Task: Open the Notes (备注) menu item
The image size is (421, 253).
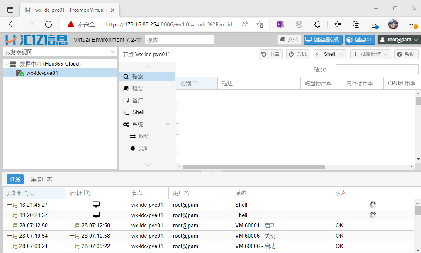Action: tap(138, 100)
